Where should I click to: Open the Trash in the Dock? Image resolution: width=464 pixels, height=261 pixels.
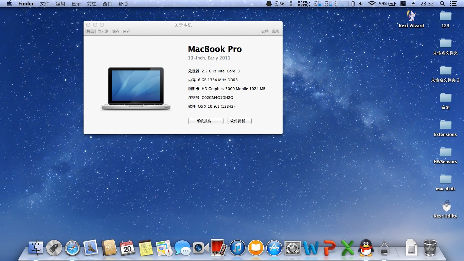pos(430,248)
